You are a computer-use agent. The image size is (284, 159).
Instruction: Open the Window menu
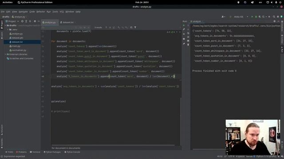(70, 12)
